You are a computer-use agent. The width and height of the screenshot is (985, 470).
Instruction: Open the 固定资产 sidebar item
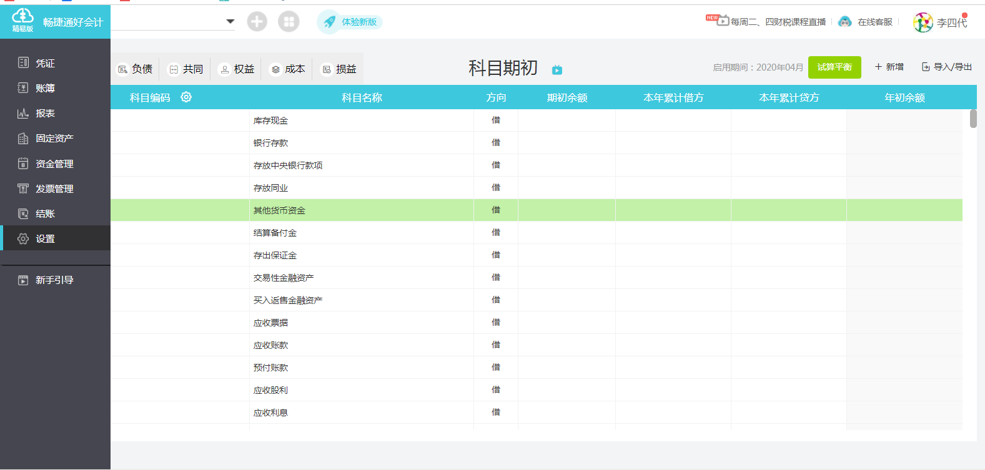click(54, 139)
